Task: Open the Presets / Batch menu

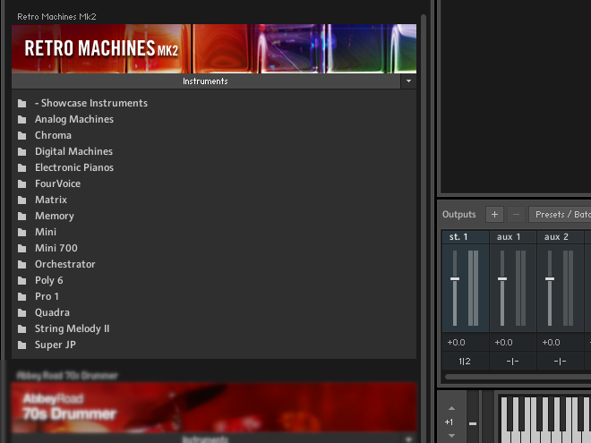Action: pos(560,215)
